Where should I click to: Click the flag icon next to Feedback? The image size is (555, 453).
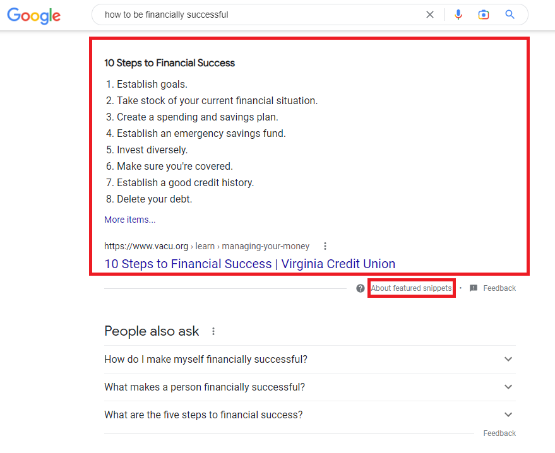[472, 288]
